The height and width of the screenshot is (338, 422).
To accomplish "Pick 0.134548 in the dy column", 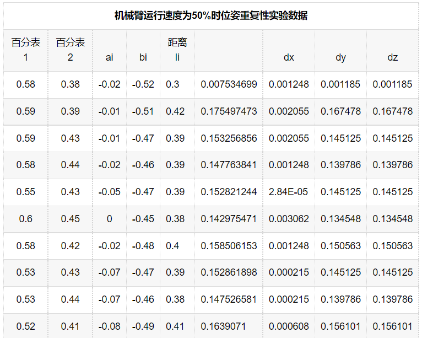I will (340, 219).
